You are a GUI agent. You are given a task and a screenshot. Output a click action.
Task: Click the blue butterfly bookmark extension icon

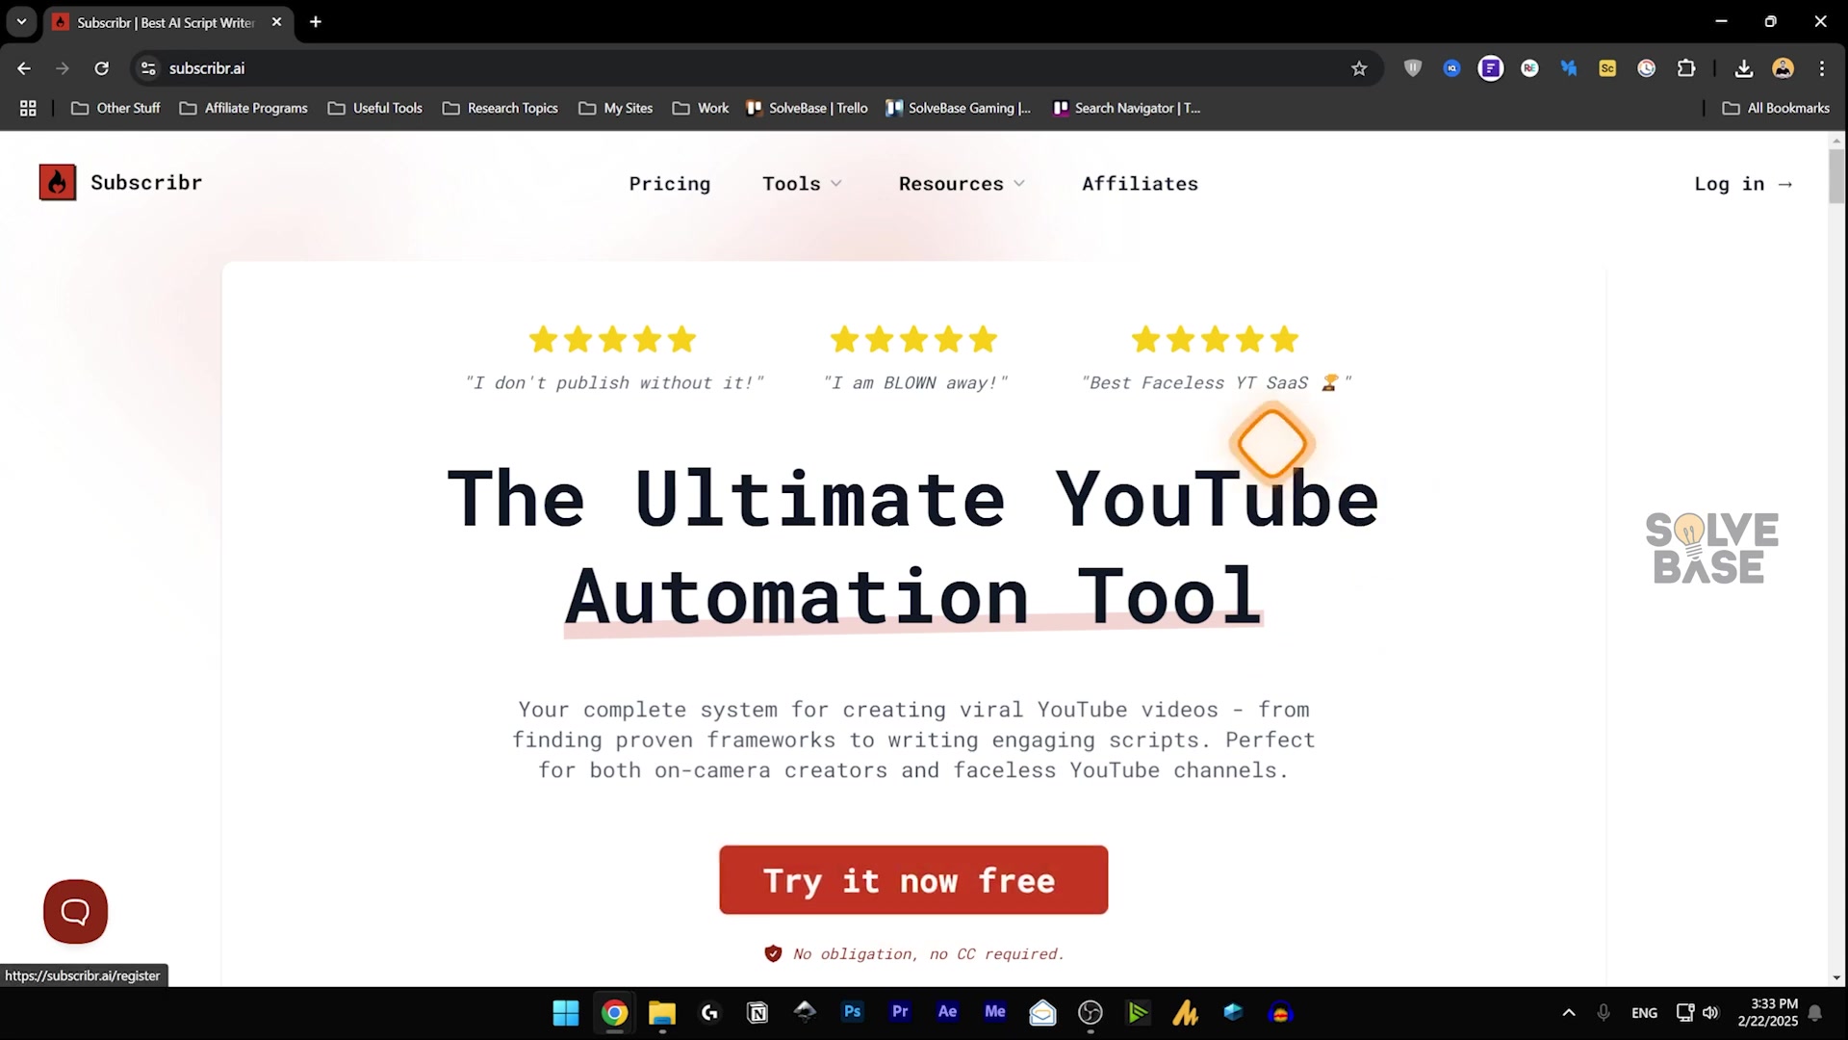click(1569, 68)
